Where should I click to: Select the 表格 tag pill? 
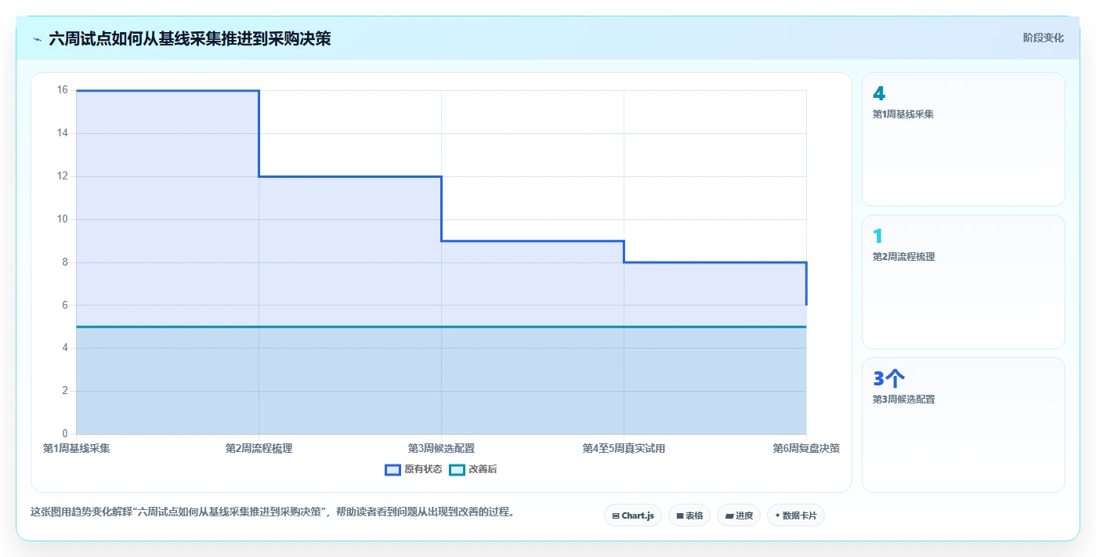[x=689, y=515]
